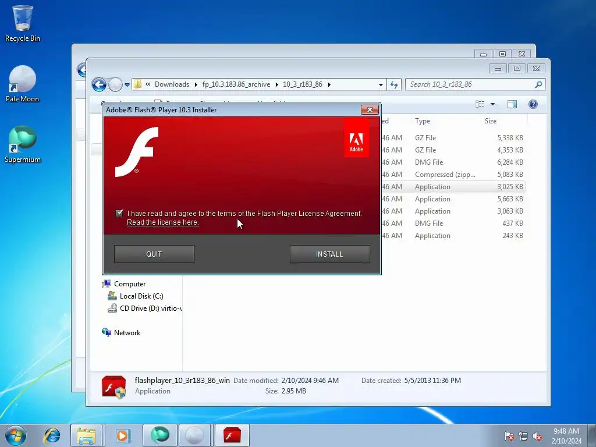
Task: Open Windows Media Player from taskbar
Action: coord(122,435)
